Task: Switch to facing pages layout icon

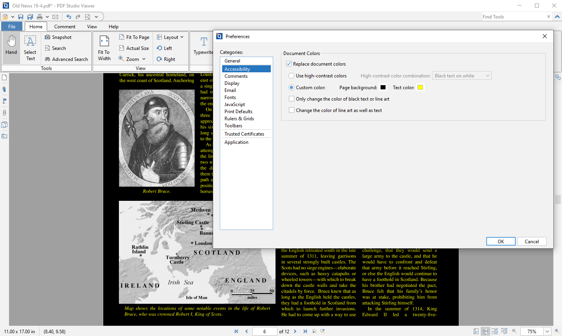Action: (495, 331)
